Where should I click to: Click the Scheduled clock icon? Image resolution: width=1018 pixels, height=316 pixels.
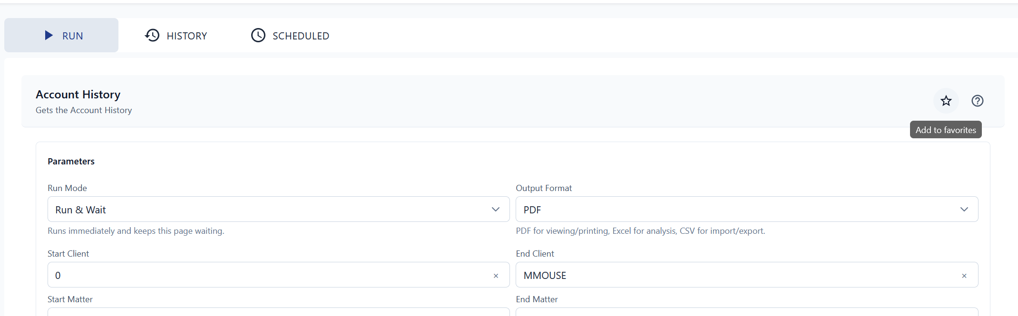click(258, 35)
